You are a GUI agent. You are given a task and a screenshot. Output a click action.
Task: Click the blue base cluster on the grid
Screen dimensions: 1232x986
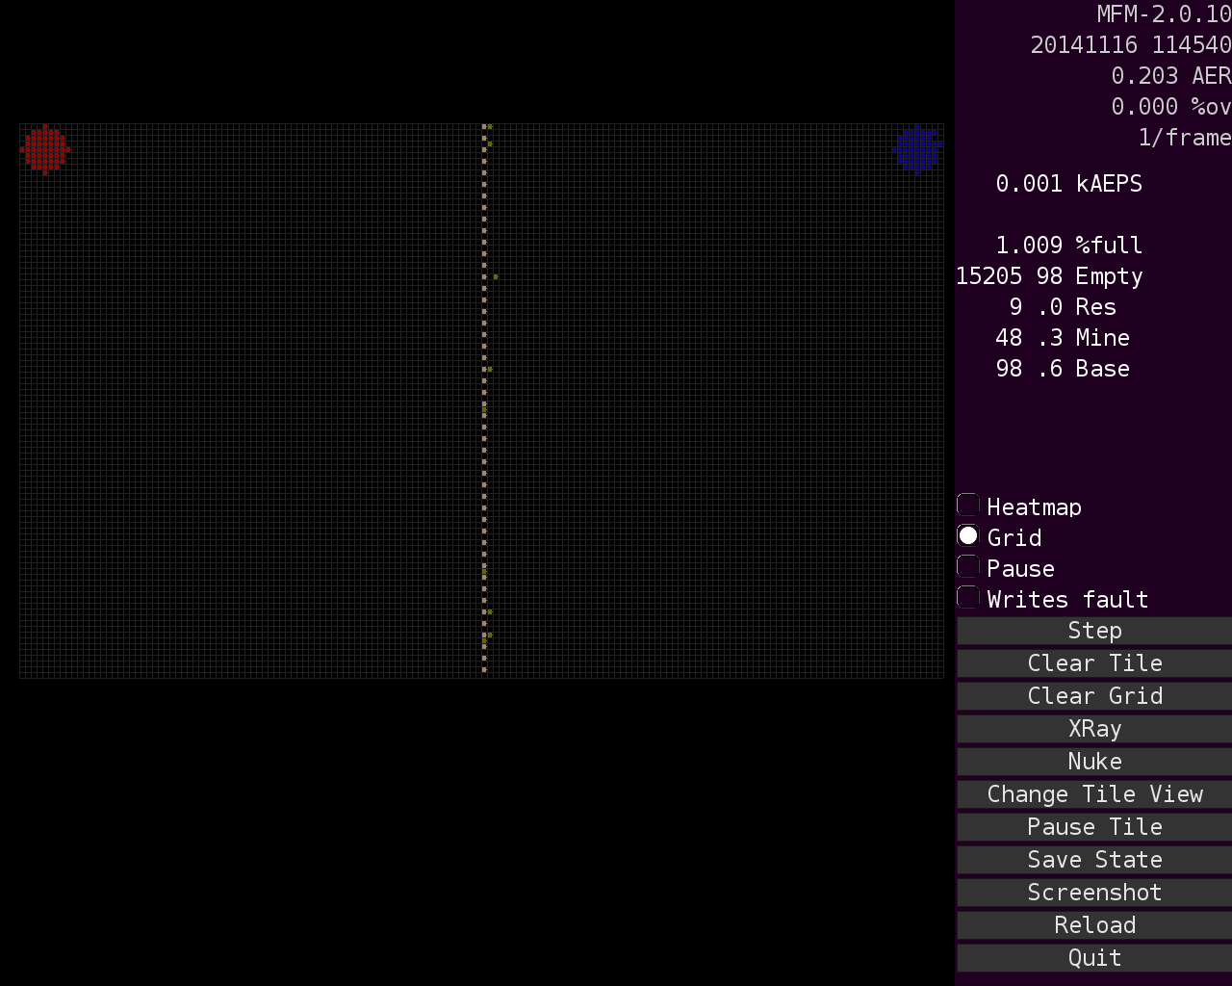[917, 149]
